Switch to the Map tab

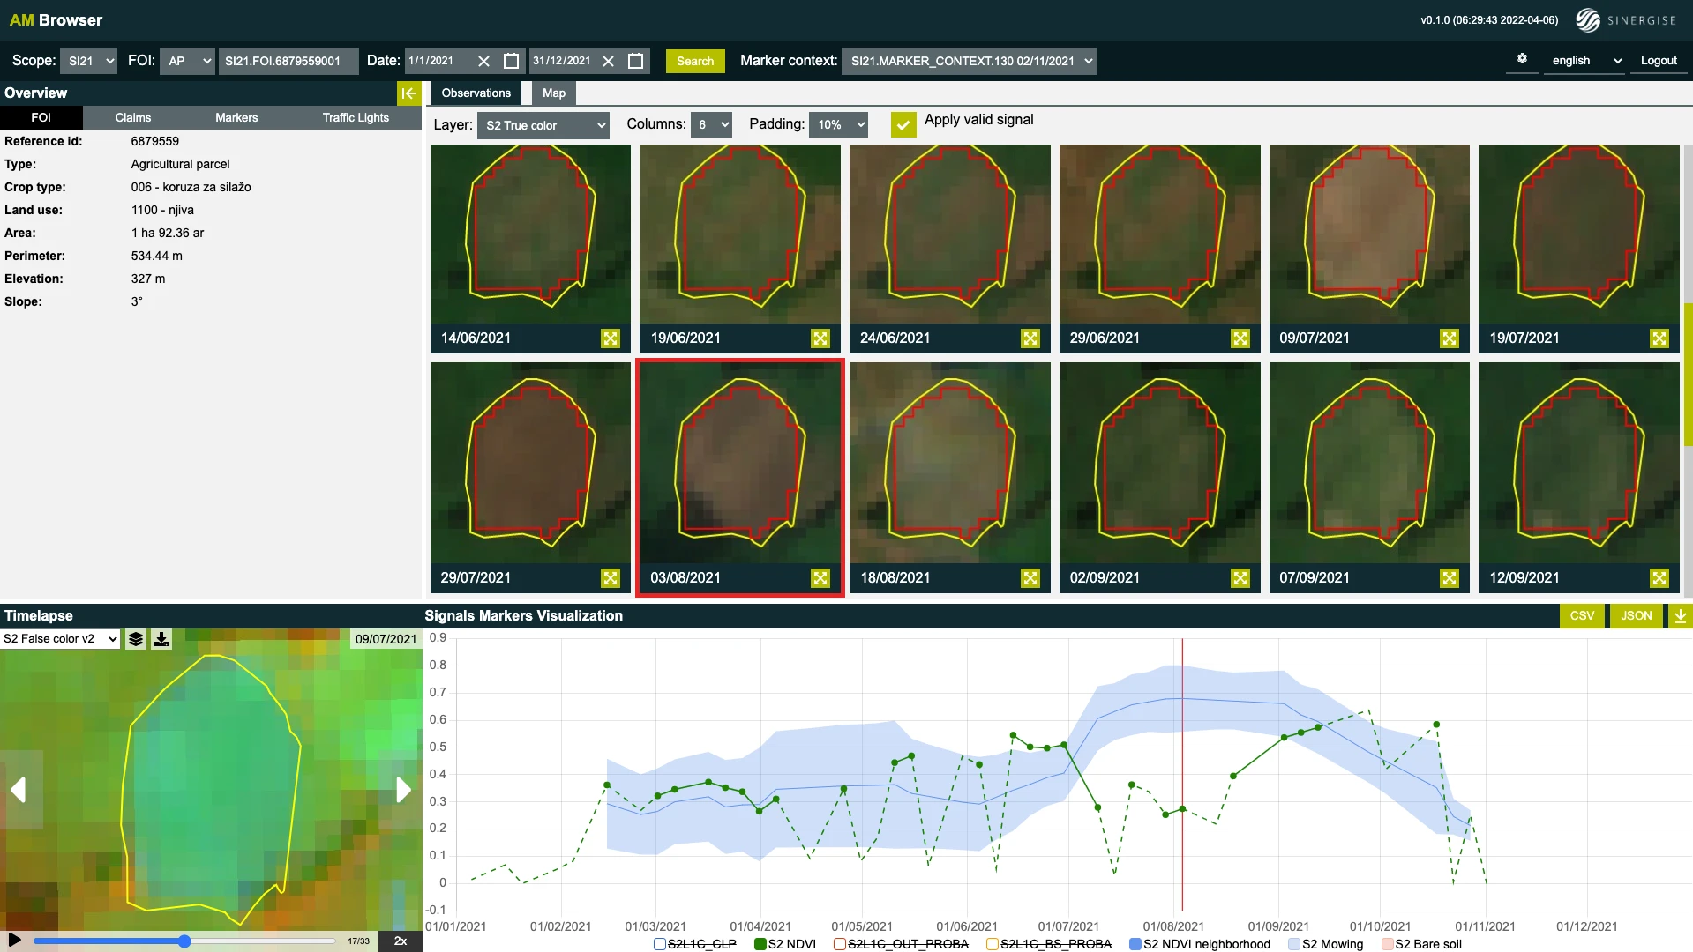coord(553,93)
